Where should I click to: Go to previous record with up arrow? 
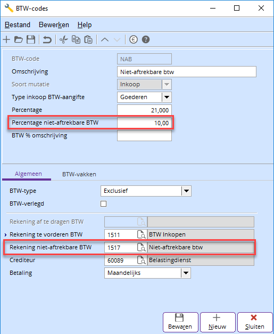(x=105, y=39)
